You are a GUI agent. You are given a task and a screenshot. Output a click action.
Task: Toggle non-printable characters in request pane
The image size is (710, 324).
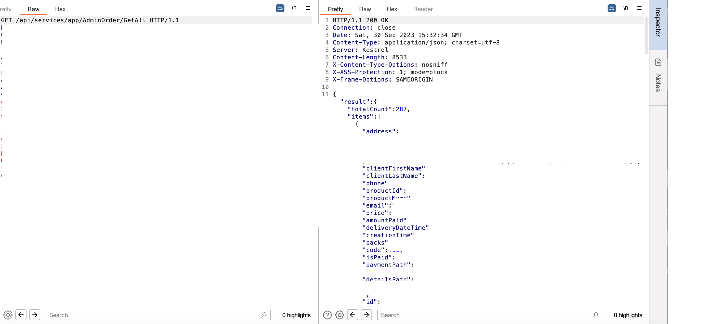pos(294,8)
